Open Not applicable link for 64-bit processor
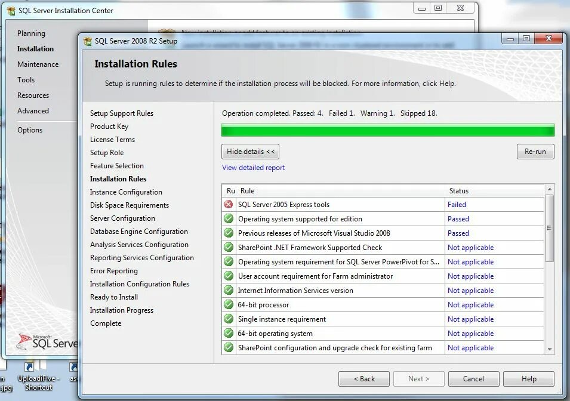This screenshot has height=401, width=570. pyautogui.click(x=470, y=305)
